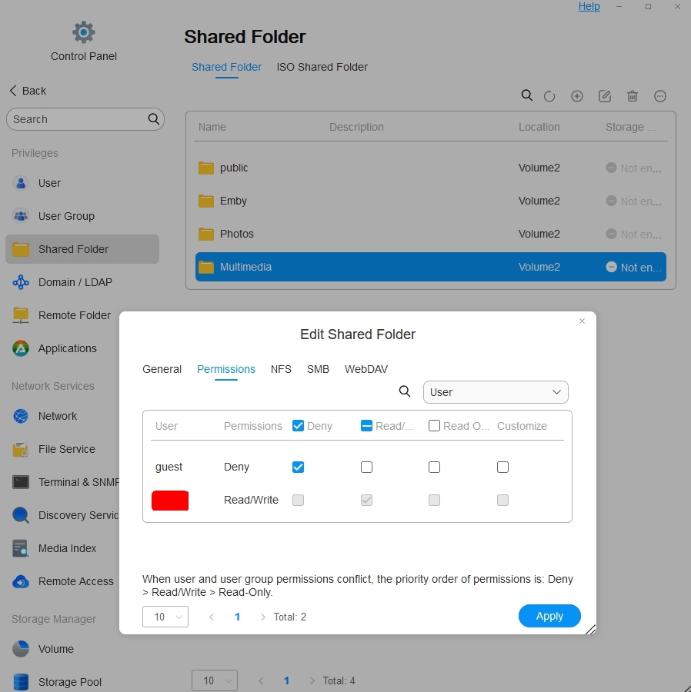Viewport: 691px width, 692px height.
Task: Go to previous page of folder list
Action: click(x=261, y=681)
